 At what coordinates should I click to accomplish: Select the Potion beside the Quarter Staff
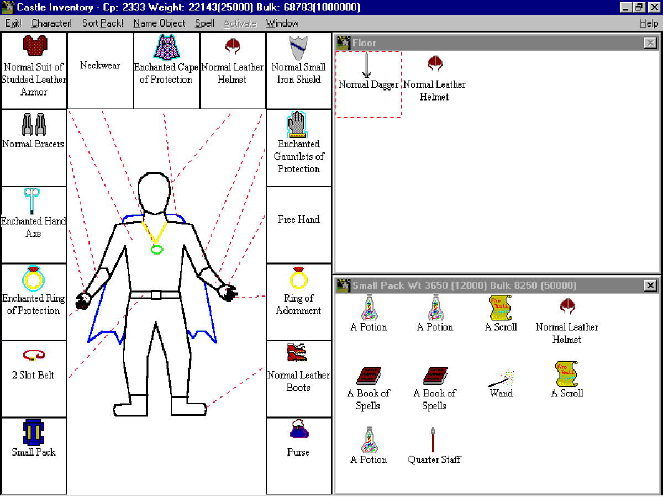pos(369,440)
